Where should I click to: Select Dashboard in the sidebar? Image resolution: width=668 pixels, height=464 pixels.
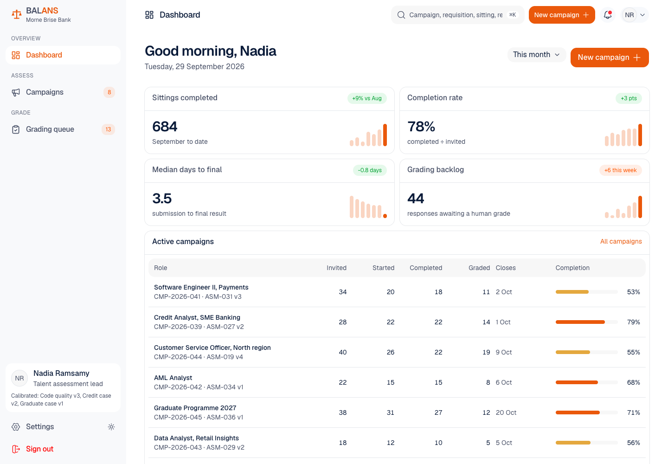(x=63, y=55)
